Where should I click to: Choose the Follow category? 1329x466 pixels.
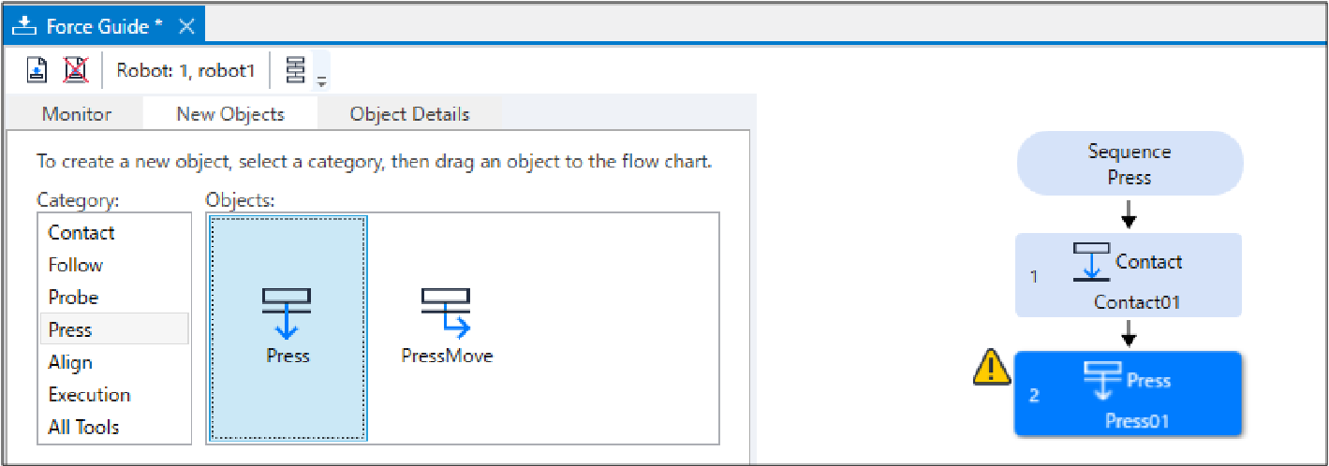click(x=76, y=265)
